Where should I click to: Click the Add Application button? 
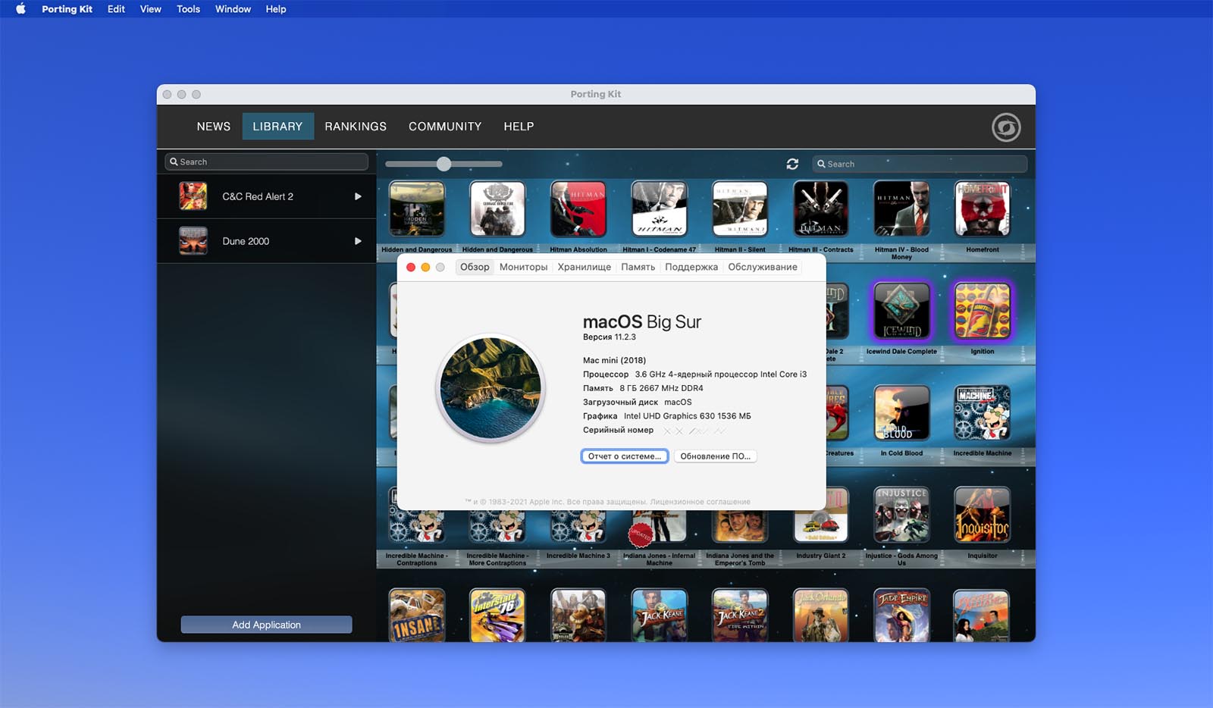[266, 625]
